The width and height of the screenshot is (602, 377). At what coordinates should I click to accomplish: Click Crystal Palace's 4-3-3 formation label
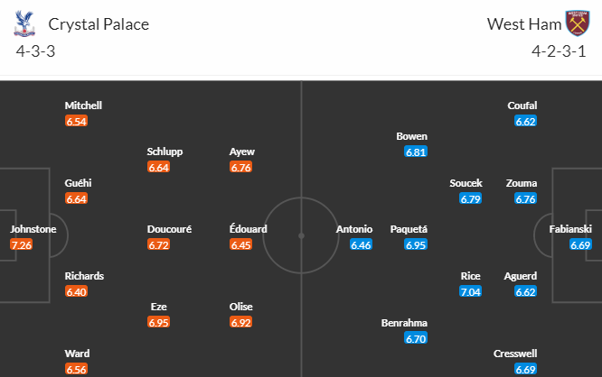[x=34, y=51]
